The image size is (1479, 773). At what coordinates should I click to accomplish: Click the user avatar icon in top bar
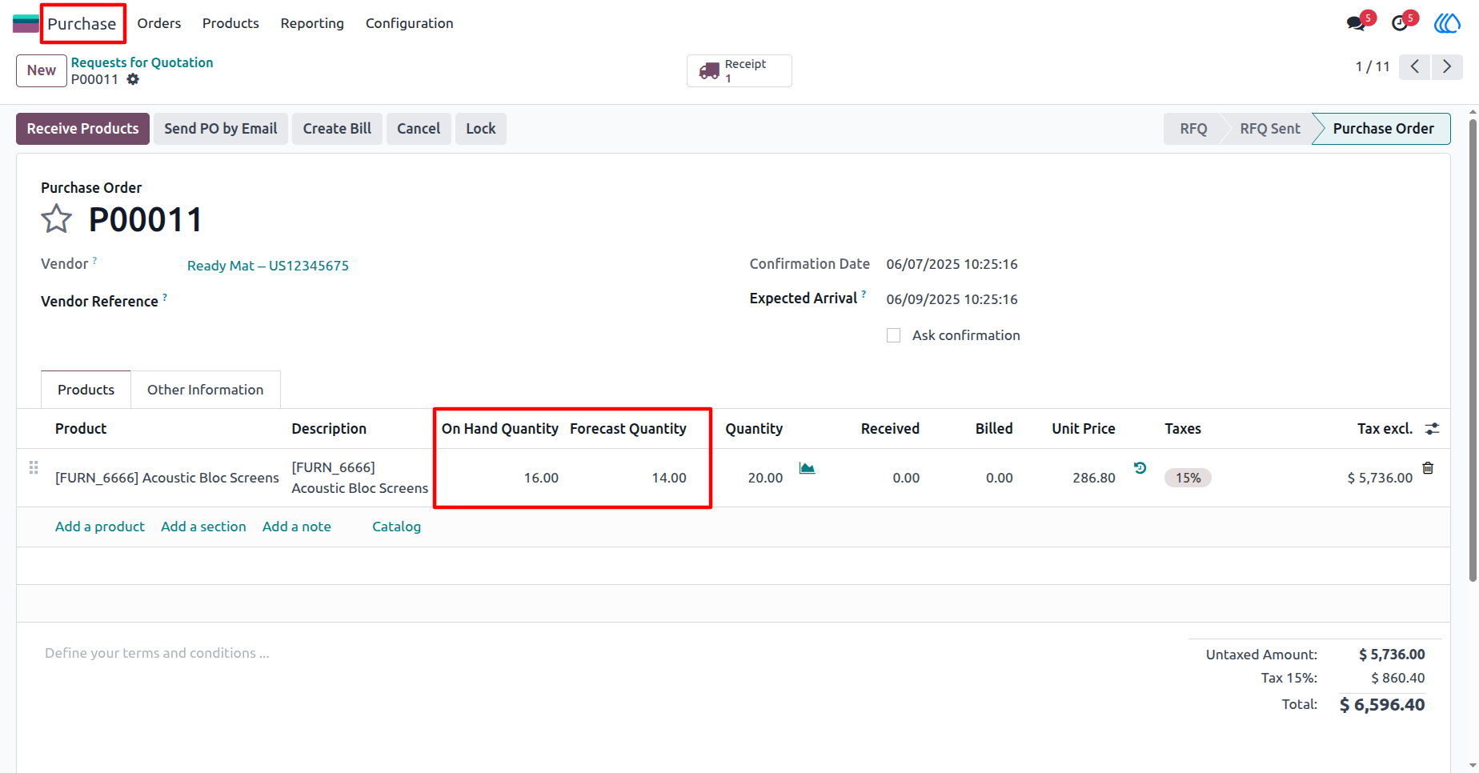(1447, 22)
